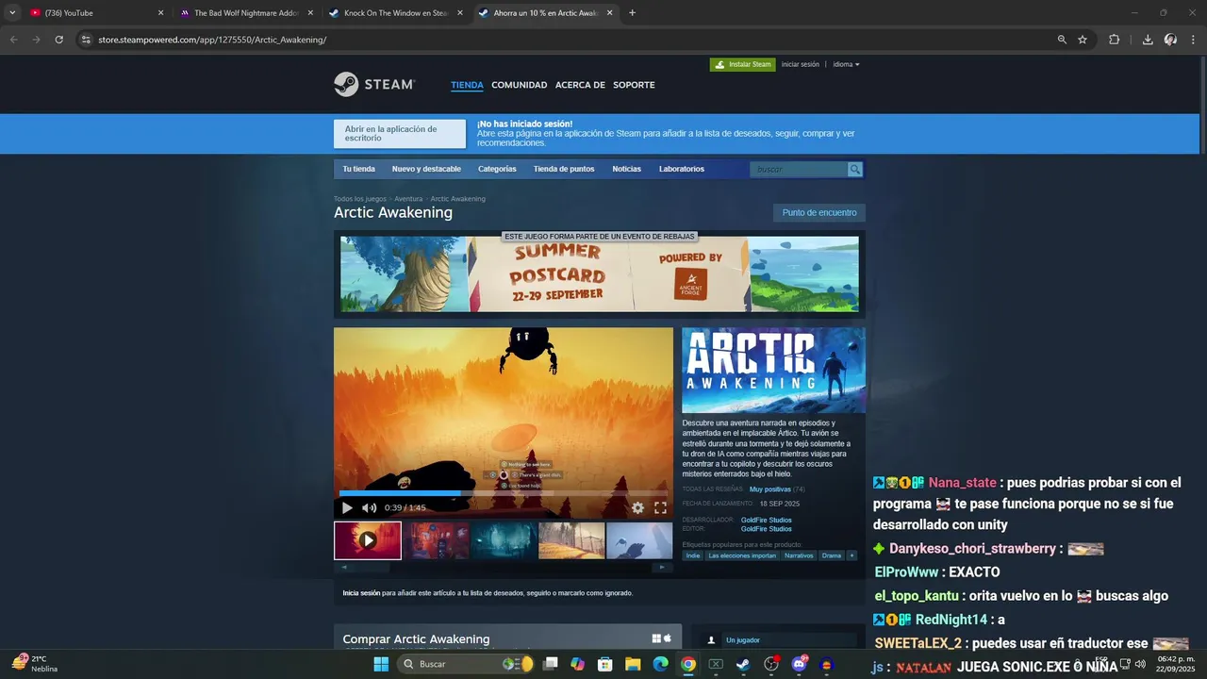1207x679 pixels.
Task: Select the blue forest screenshot thumbnail
Action: point(504,540)
